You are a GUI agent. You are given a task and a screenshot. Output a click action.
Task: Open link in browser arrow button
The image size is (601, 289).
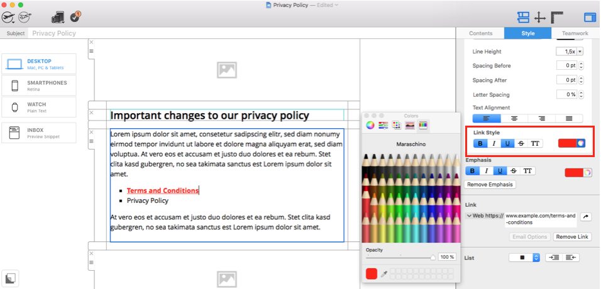click(585, 217)
